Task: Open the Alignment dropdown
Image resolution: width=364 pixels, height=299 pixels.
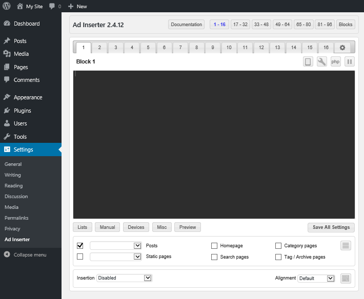Action: point(316,278)
